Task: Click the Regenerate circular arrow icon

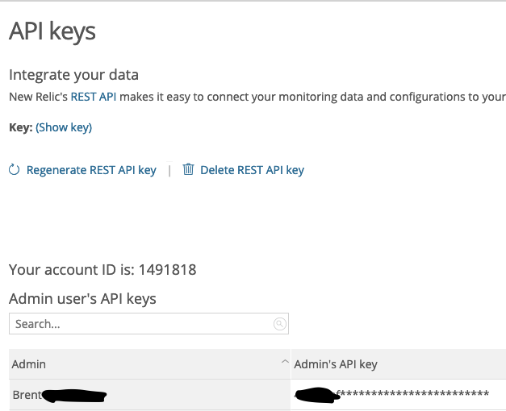Action: click(14, 170)
